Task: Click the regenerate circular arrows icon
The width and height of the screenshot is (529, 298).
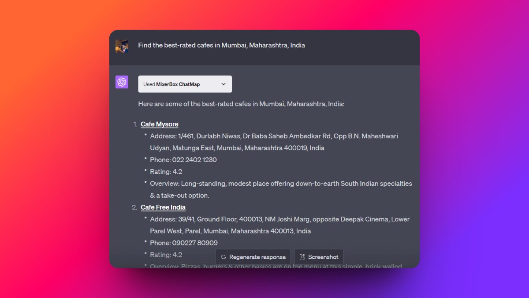Action: point(224,257)
